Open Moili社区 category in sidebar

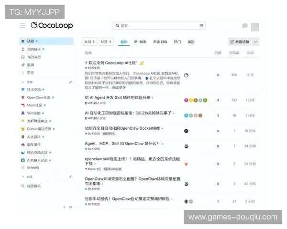[x=33, y=105]
